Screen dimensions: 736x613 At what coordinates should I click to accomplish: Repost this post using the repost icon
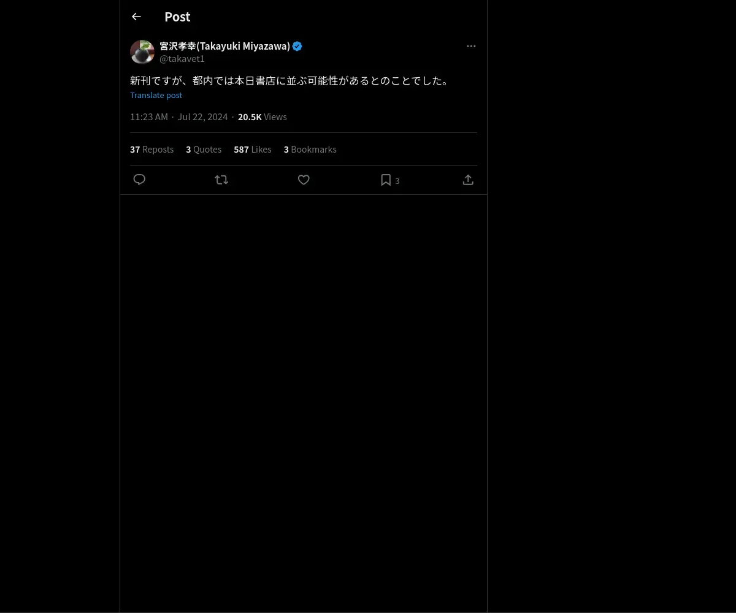coord(221,180)
